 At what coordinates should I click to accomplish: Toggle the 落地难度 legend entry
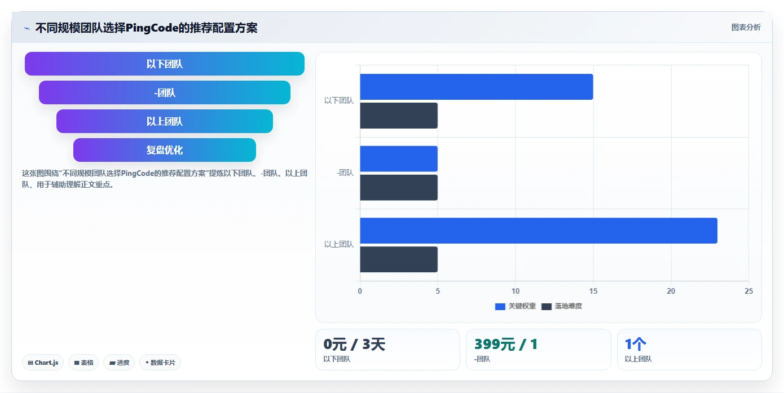click(x=562, y=306)
